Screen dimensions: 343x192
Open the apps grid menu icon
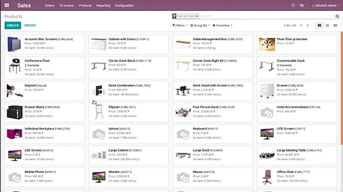7,5
